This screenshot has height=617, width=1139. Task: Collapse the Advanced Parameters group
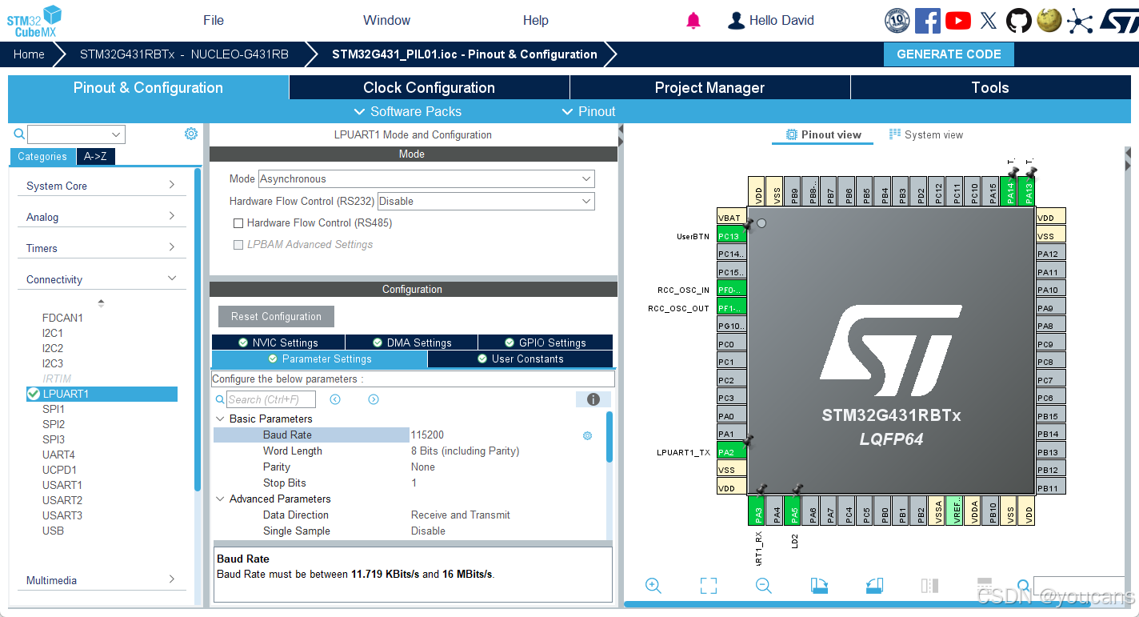(220, 499)
